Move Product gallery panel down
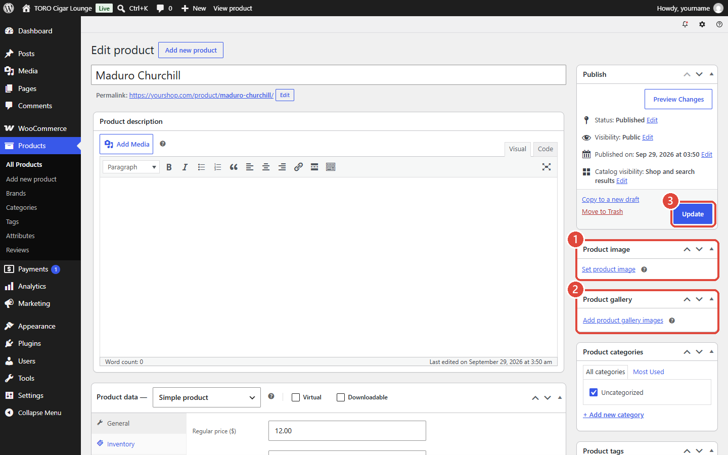Viewport: 728px width, 455px height. (x=699, y=299)
